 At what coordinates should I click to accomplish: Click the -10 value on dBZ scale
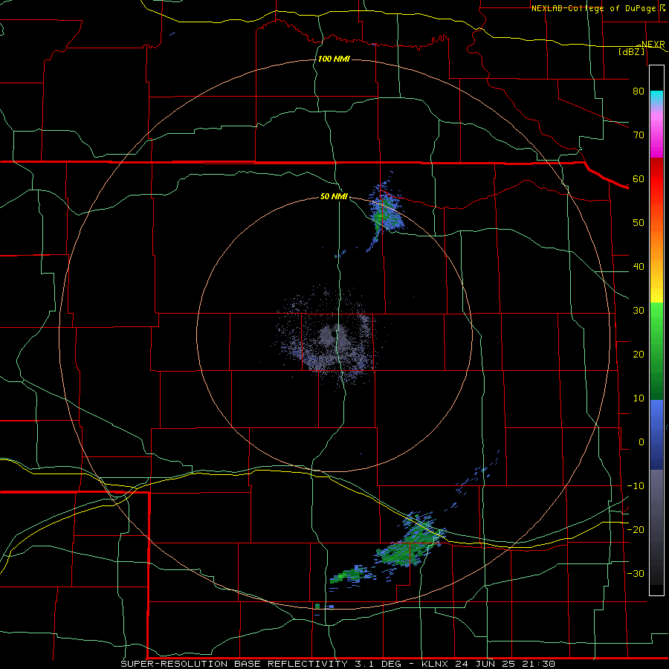pos(636,486)
